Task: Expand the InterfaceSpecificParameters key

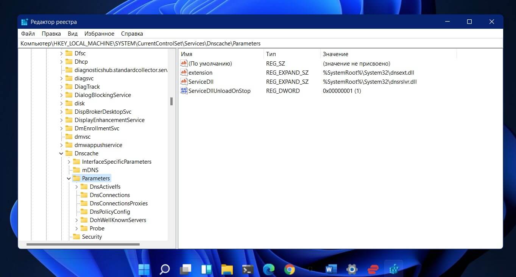Action: 69,162
